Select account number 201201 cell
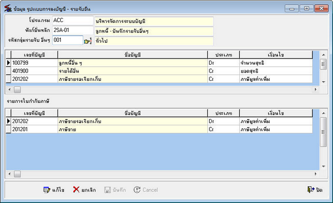Viewport: 333px width, 203px height. coord(34,129)
